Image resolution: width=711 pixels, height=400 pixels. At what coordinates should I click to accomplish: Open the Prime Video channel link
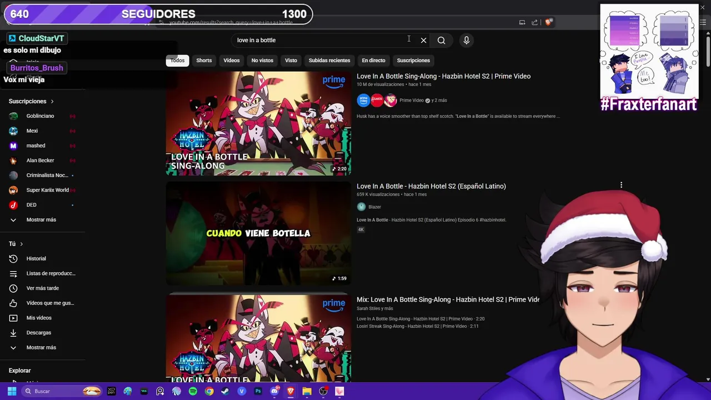point(411,101)
